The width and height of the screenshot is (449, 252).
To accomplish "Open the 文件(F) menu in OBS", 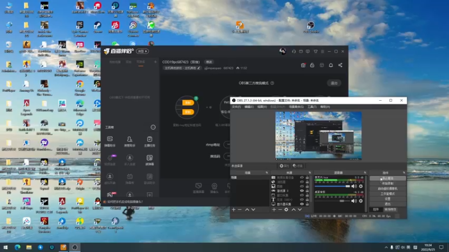I will 236,106.
